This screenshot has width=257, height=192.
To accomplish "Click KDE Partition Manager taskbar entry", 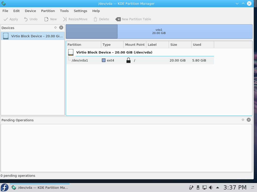I will coord(40,187).
